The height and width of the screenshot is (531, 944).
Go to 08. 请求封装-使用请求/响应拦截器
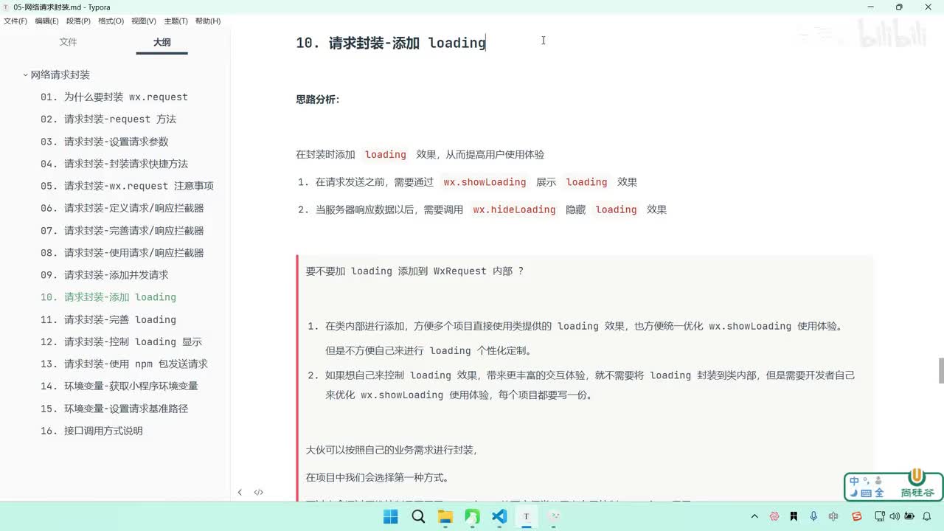pyautogui.click(x=122, y=253)
